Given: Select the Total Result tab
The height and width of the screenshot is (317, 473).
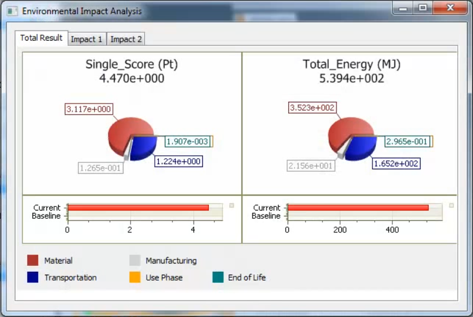Looking at the screenshot, I should 41,38.
